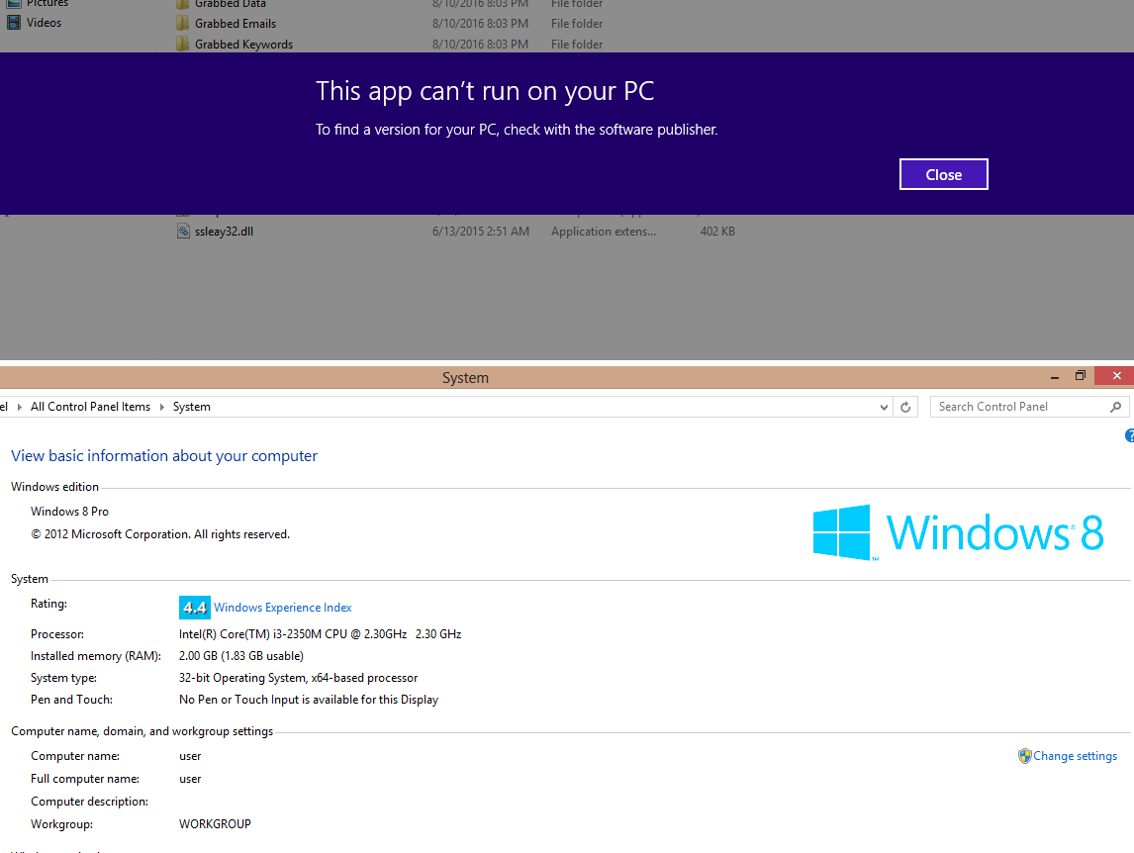Select the Grabbed Keywords folder
This screenshot has height=853, width=1134.
pyautogui.click(x=243, y=45)
